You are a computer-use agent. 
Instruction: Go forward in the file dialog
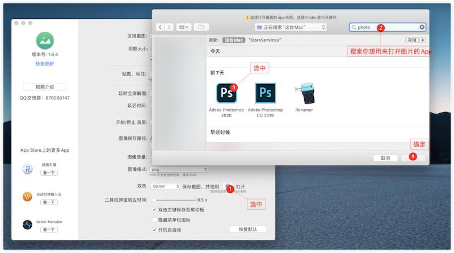(x=169, y=27)
